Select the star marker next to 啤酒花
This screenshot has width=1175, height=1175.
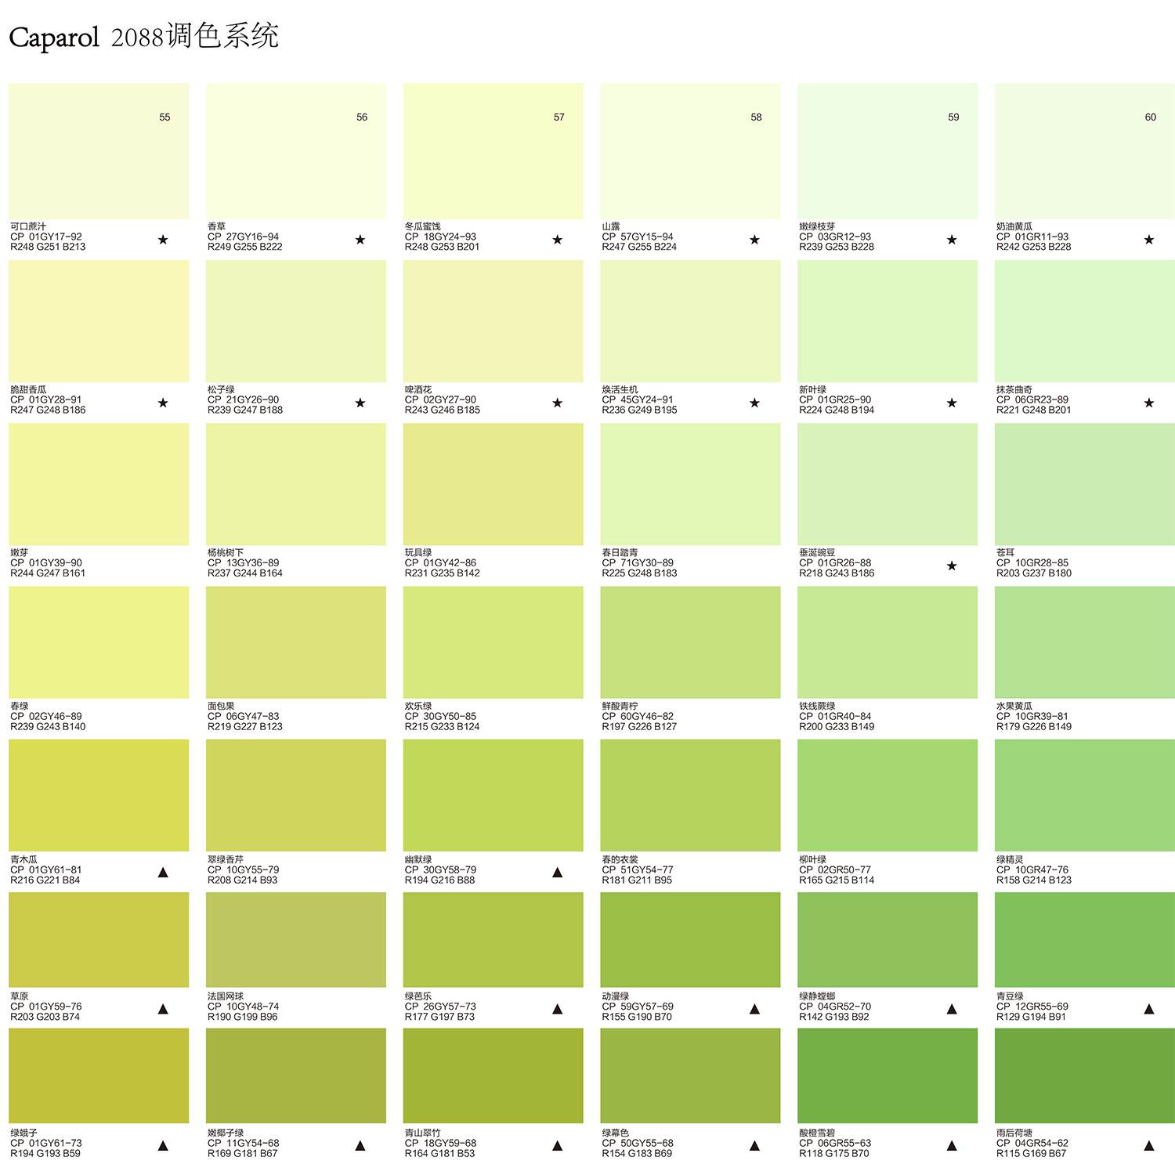(x=557, y=403)
